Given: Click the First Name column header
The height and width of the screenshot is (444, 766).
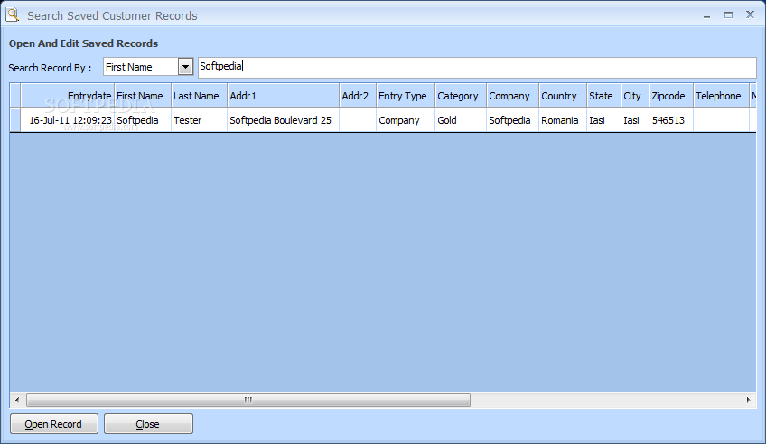Looking at the screenshot, I should (143, 96).
